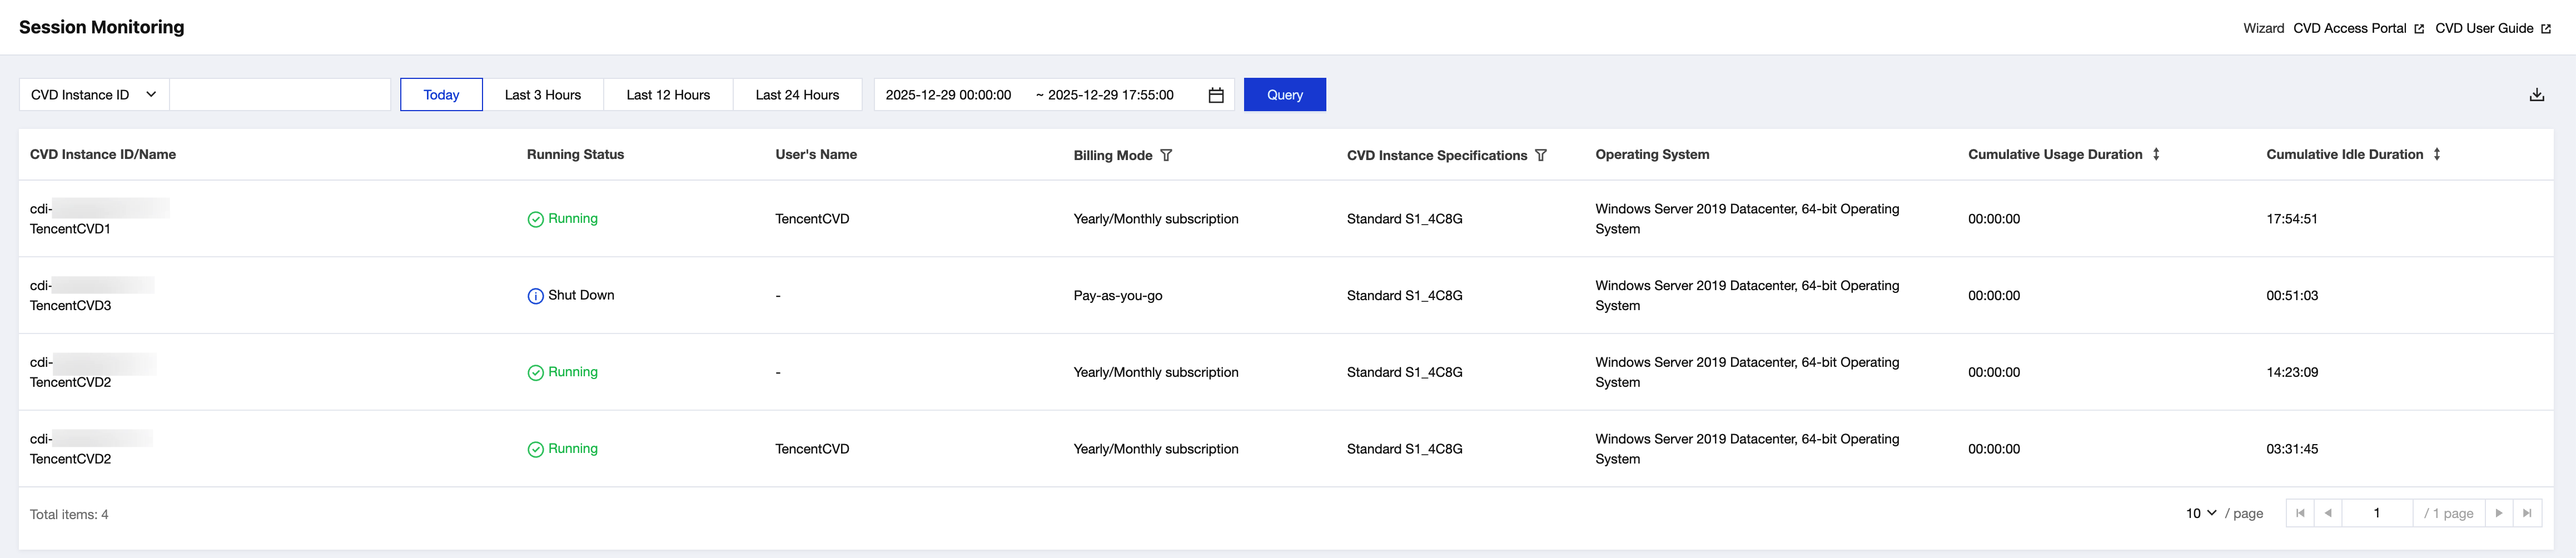Open the date range calendar icon

click(1216, 95)
